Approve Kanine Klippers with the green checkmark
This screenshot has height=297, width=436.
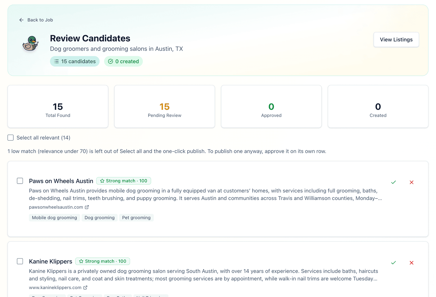(x=393, y=263)
